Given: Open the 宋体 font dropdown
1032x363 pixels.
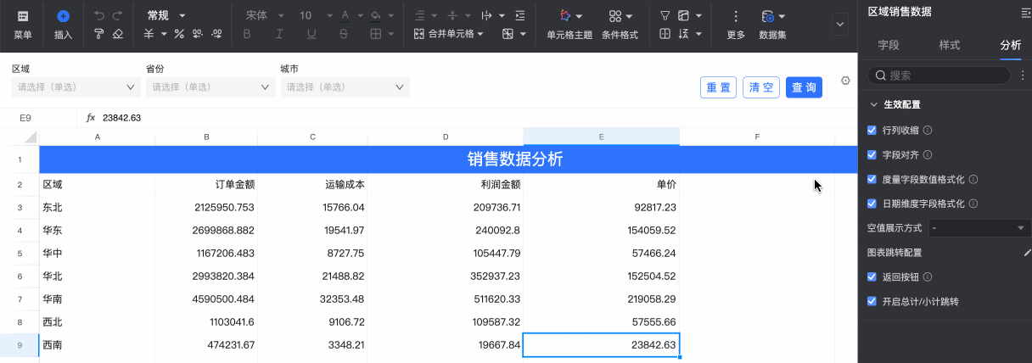Looking at the screenshot, I should click(265, 15).
